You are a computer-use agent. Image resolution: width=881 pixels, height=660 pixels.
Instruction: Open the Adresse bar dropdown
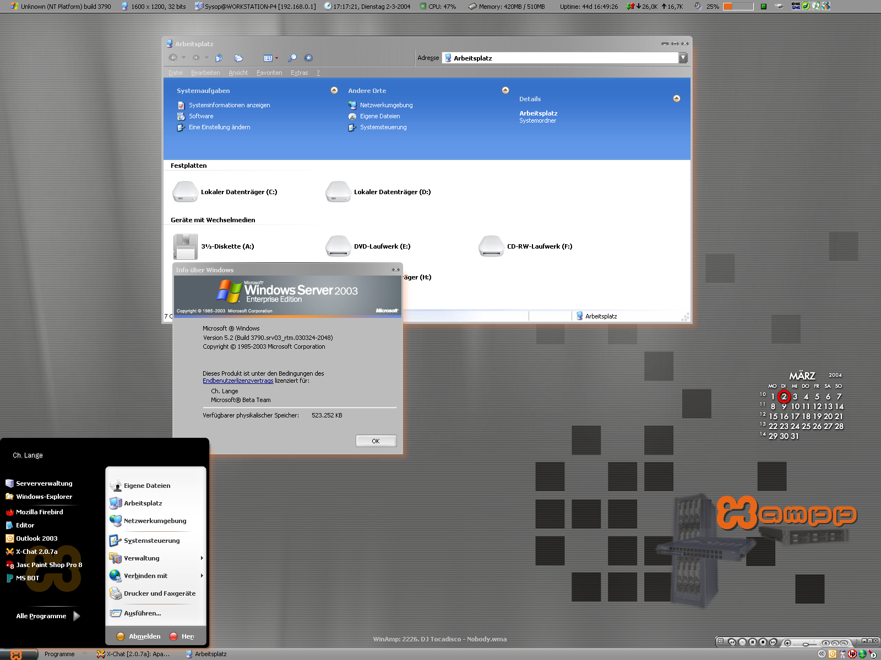coord(683,58)
